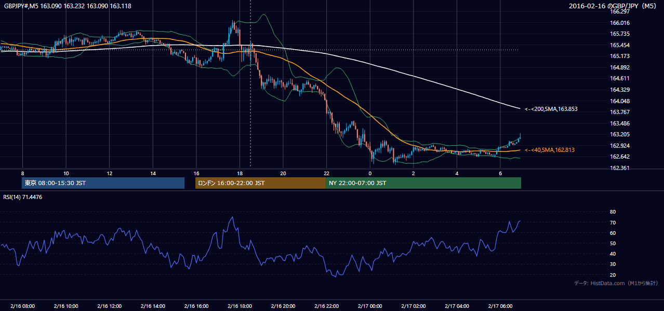
Task: Click the Tokyo session bar 東京 08:00-15:30 JST
Action: pos(103,183)
